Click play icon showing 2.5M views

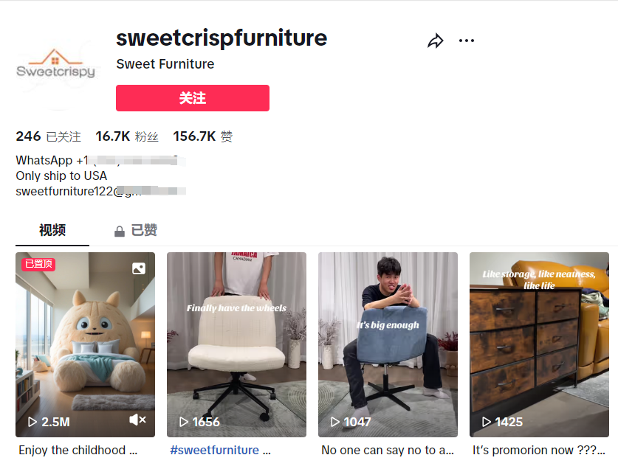[32, 422]
